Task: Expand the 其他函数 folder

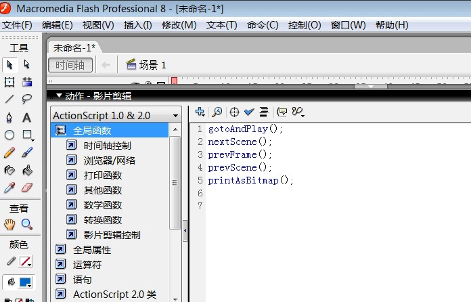Action: pyautogui.click(x=72, y=190)
